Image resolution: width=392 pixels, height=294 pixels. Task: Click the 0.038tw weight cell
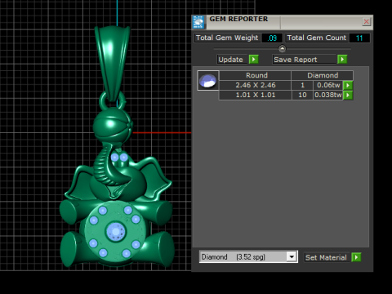(x=328, y=95)
